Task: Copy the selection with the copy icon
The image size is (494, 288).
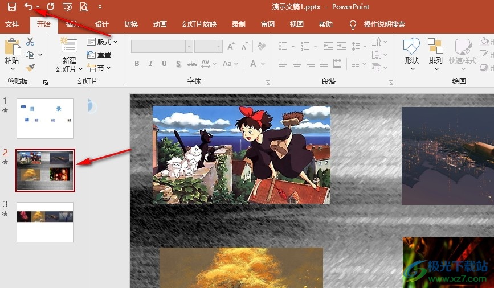Action: 30,55
